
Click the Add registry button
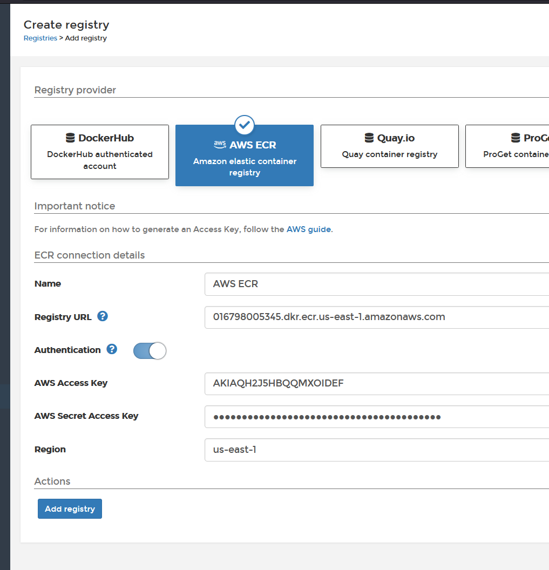pyautogui.click(x=70, y=509)
